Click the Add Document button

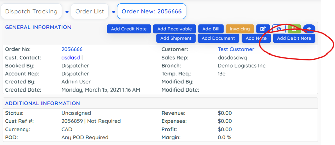(x=218, y=38)
